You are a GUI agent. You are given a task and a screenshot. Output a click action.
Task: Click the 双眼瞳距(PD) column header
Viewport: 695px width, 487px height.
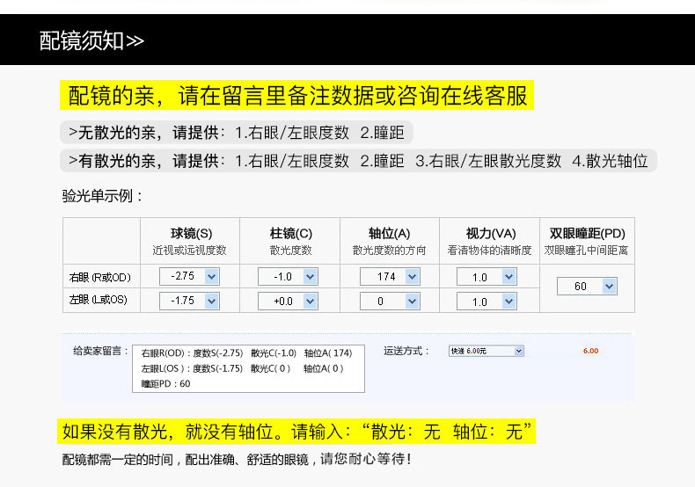pyautogui.click(x=587, y=233)
